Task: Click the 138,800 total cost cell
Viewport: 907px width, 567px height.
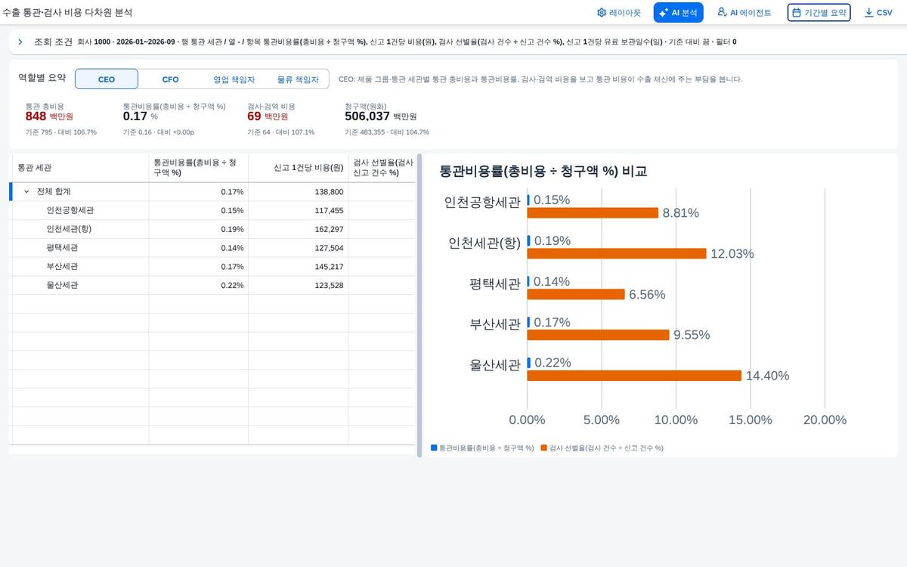Action: (299, 192)
